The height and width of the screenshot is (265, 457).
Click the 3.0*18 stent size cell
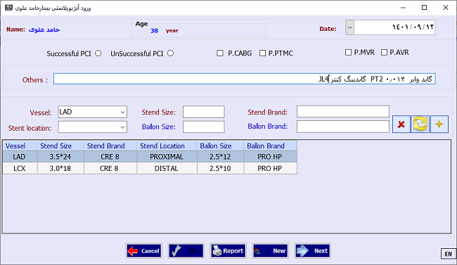pyautogui.click(x=60, y=168)
